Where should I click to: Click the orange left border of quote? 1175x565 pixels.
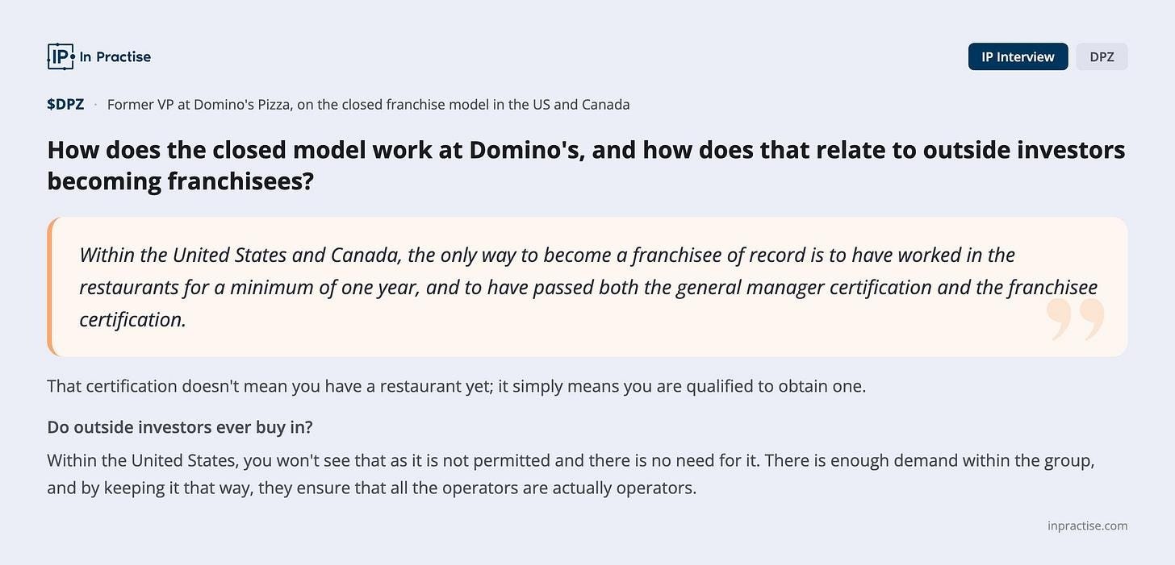point(50,287)
